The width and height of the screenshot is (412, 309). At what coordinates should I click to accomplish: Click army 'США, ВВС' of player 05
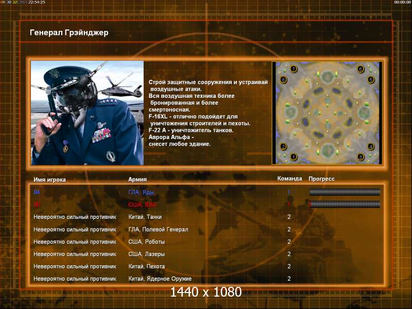pyautogui.click(x=142, y=204)
